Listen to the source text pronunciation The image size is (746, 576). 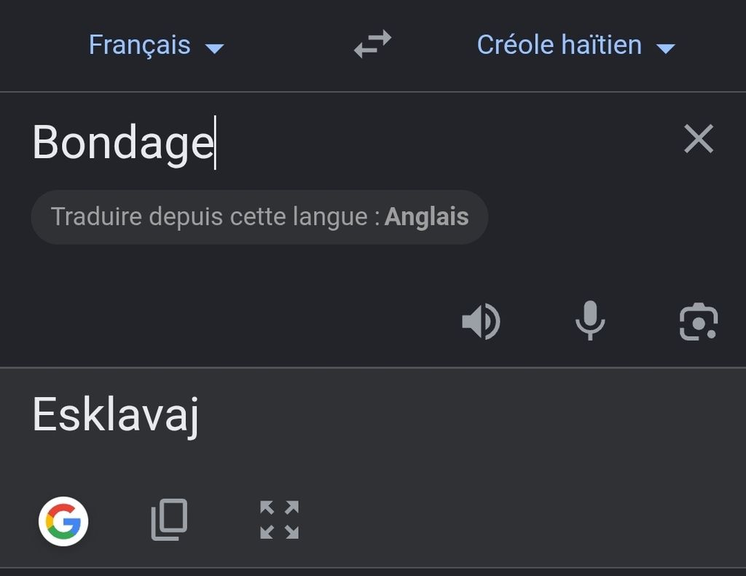[481, 321]
